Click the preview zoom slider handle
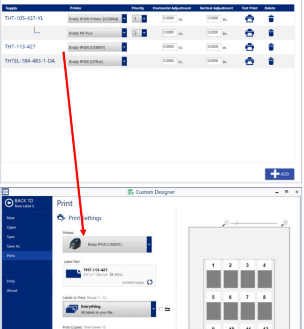 236,223
